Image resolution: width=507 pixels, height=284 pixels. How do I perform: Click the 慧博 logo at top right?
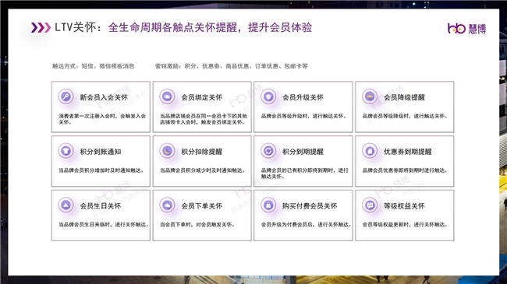point(466,28)
